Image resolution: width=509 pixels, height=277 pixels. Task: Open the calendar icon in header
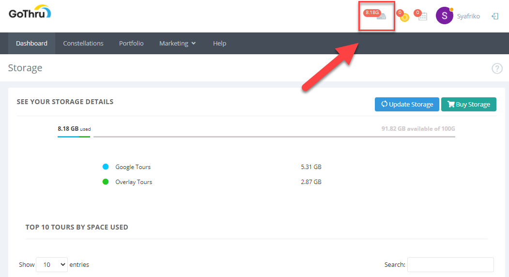click(x=423, y=16)
